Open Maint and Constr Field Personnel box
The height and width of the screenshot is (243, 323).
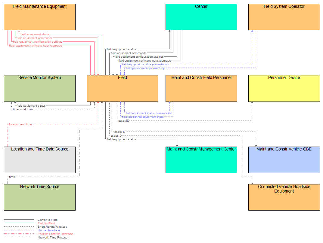[201, 88]
